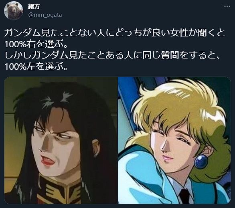Image resolution: width=235 pixels, height=208 pixels.
Task: Click the first line of tweet text
Action: pos(115,33)
